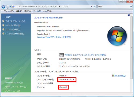This screenshot has height=97, width=134.
Task: Click the blue help question mark icon
Action: coord(129,15)
